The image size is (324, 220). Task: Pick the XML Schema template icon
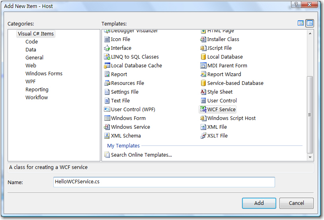107,136
